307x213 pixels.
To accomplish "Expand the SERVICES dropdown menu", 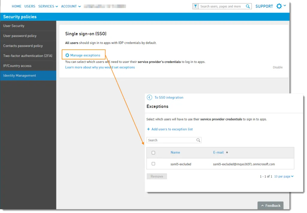I will [48, 6].
